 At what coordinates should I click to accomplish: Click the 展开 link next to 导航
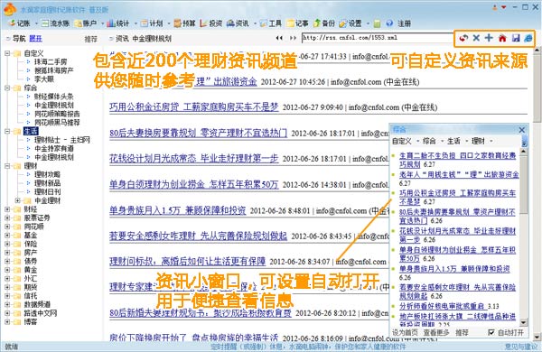tap(35, 38)
